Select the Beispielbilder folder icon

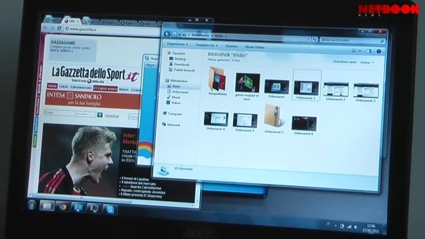(218, 80)
